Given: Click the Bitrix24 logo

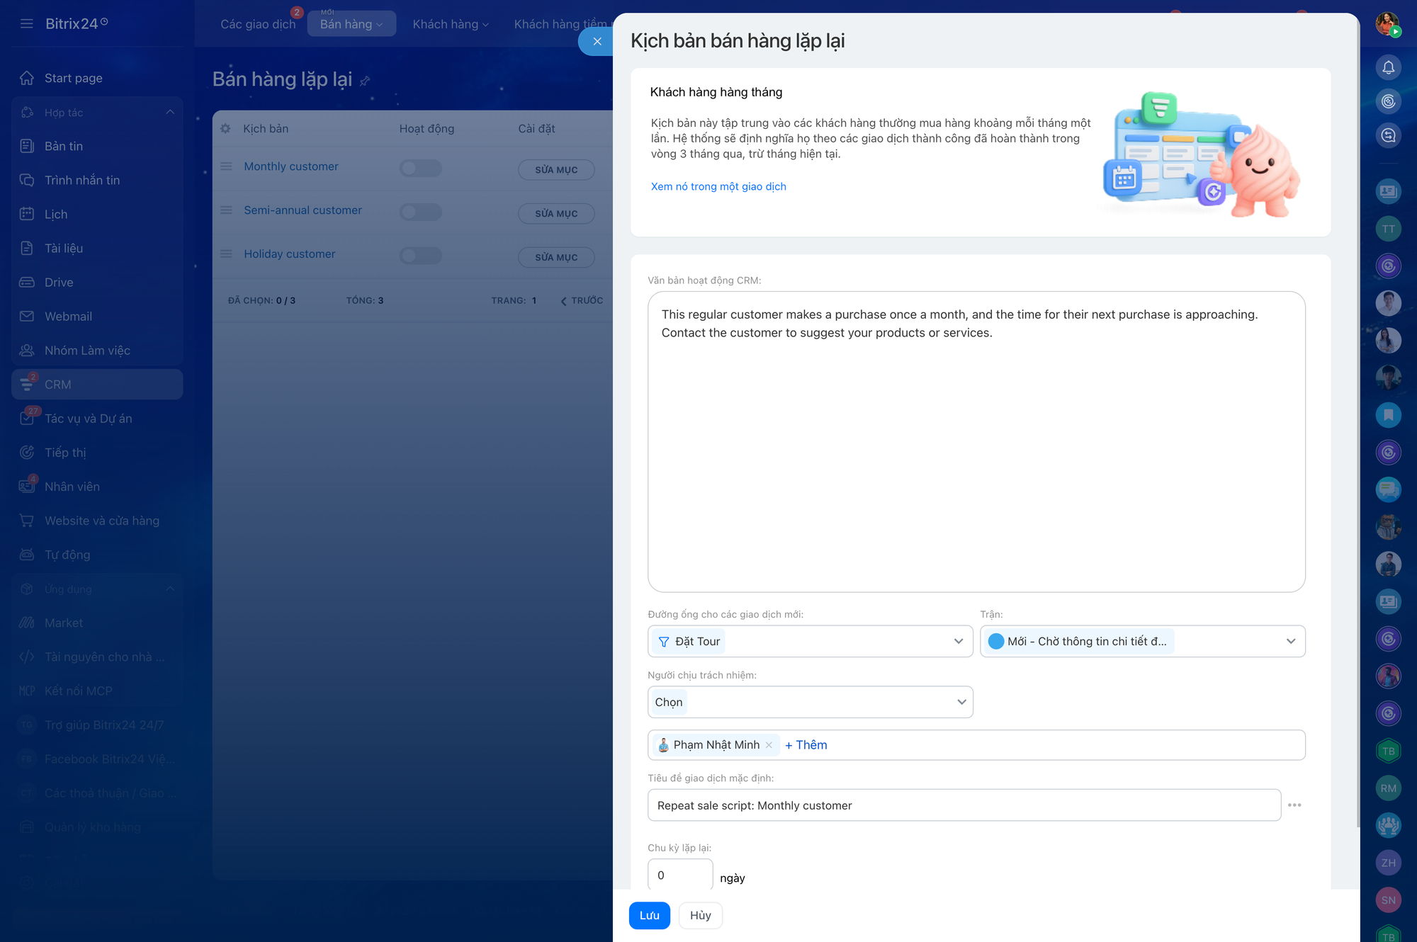Looking at the screenshot, I should [x=77, y=23].
